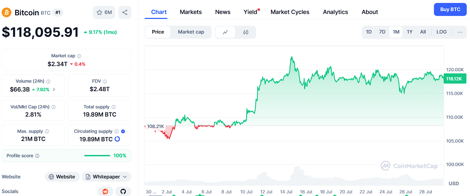Open the chart options ellipsis menu
This screenshot has width=470, height=196.
click(460, 32)
